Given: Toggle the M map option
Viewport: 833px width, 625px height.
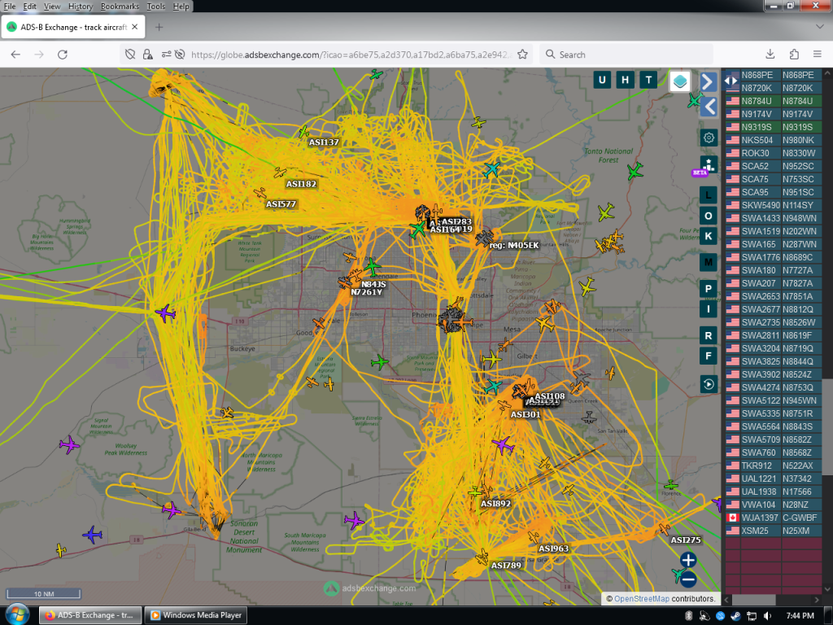Looking at the screenshot, I should pyautogui.click(x=709, y=262).
